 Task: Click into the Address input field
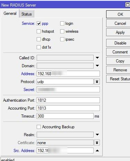(68, 74)
